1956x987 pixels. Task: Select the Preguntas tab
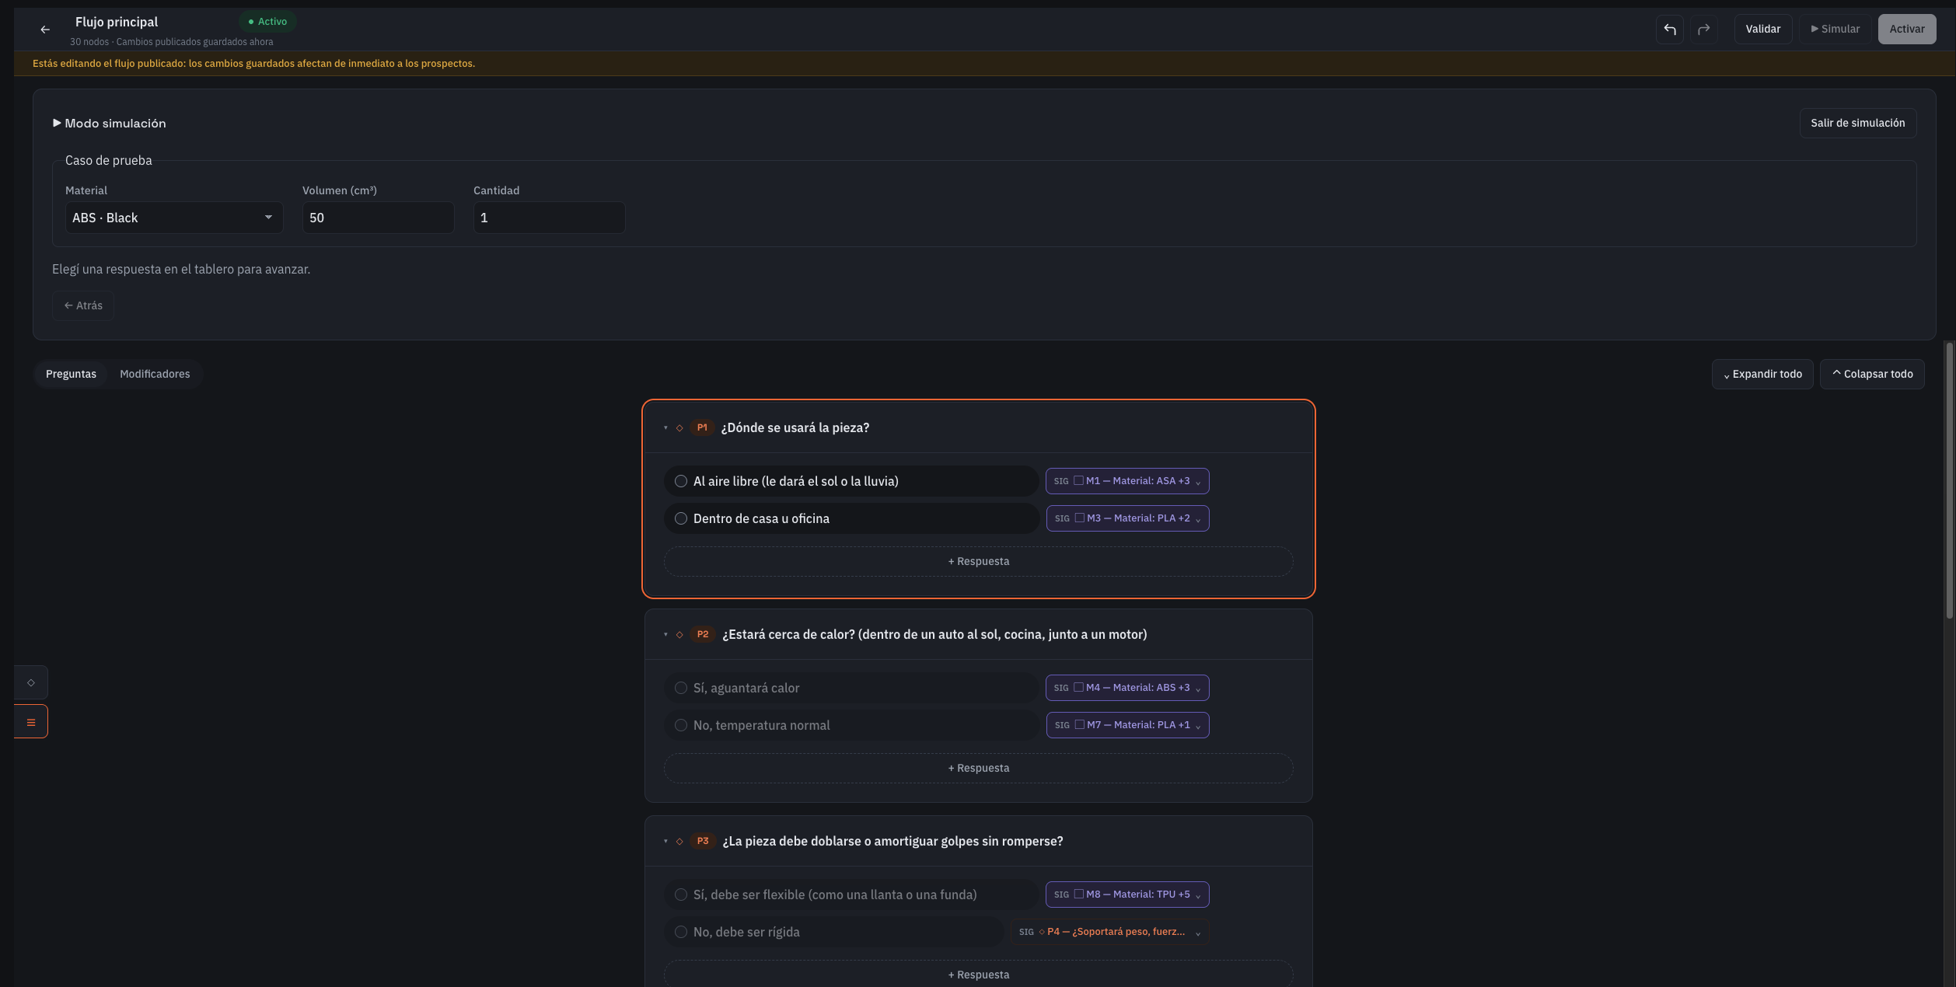71,374
